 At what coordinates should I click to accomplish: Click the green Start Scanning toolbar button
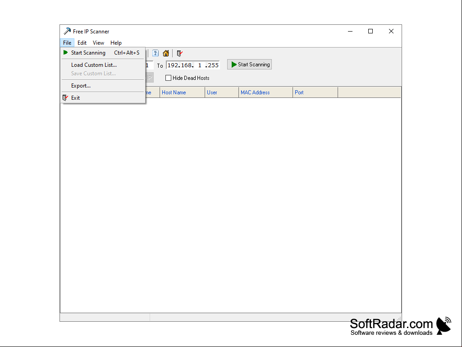pyautogui.click(x=250, y=65)
